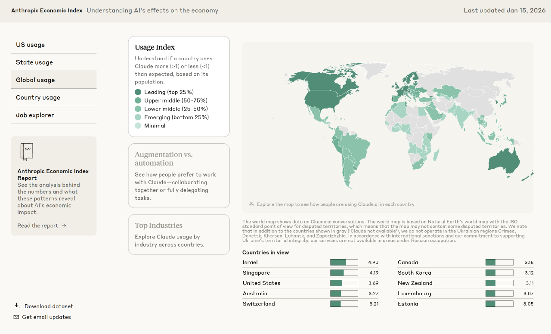Click the report book icon

27,152
